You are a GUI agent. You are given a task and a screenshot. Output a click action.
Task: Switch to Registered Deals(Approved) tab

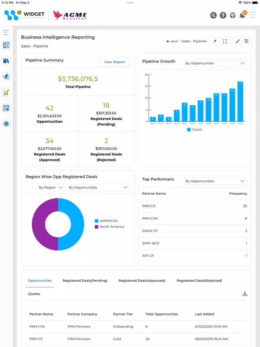[142, 281]
